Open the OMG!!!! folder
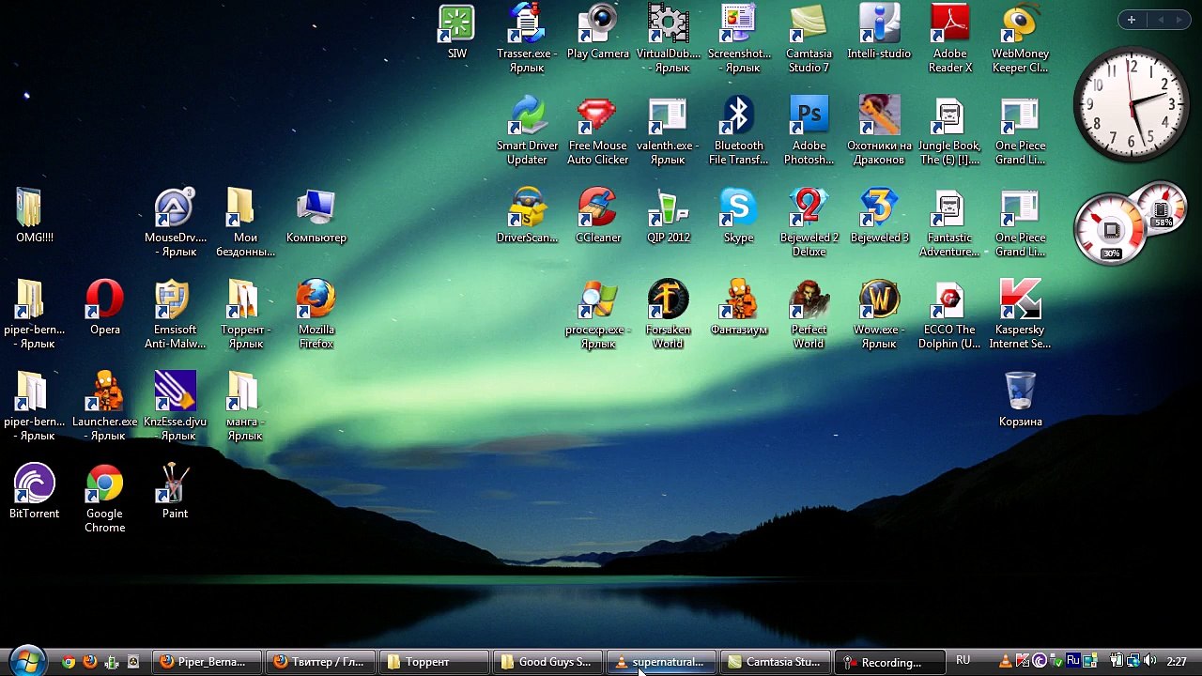Viewport: 1202px width, 676px height. pyautogui.click(x=35, y=216)
